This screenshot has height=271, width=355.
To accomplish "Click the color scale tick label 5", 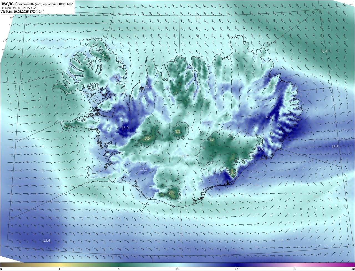I will tap(118, 269).
